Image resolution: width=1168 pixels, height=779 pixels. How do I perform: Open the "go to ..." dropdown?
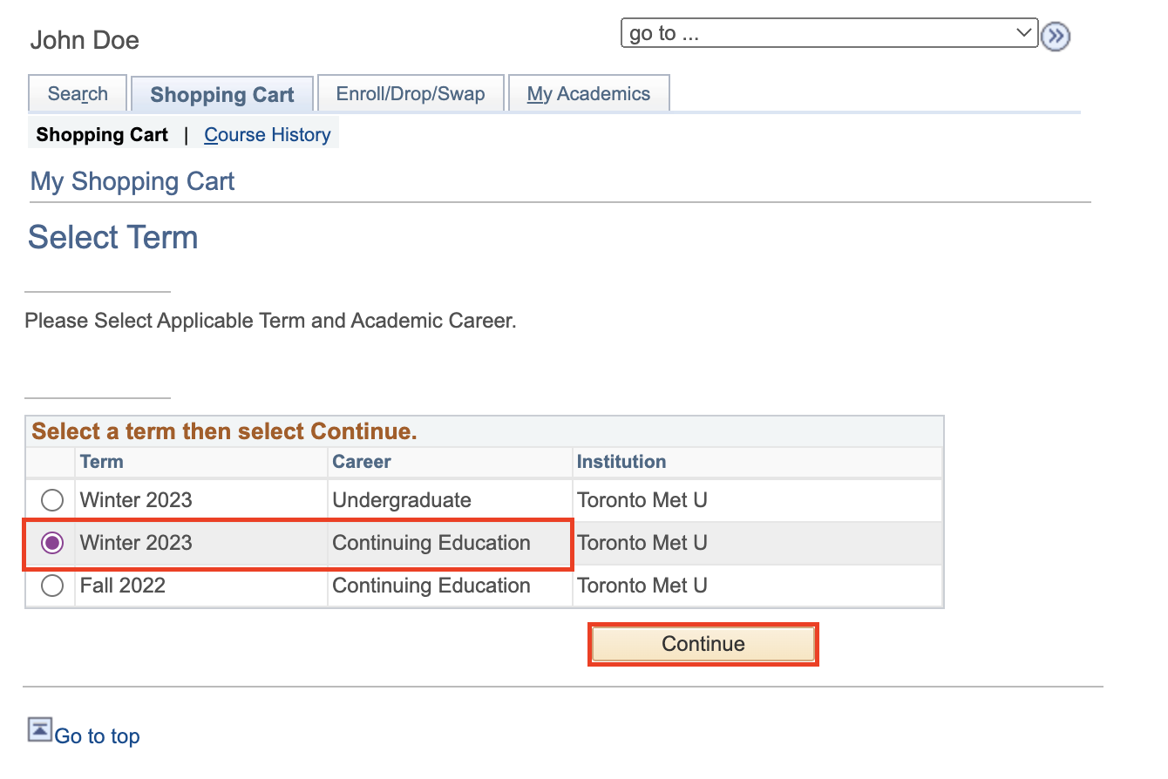pos(829,34)
